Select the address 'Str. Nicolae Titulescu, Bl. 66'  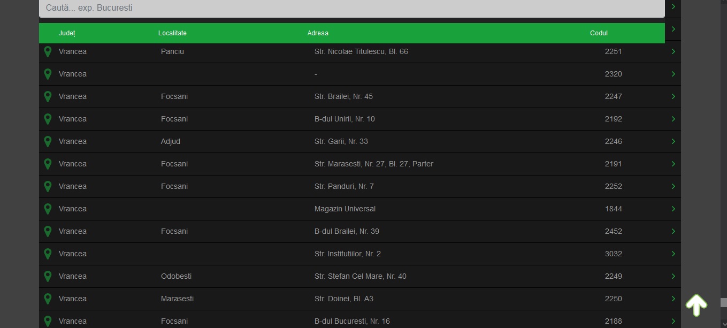click(x=361, y=51)
